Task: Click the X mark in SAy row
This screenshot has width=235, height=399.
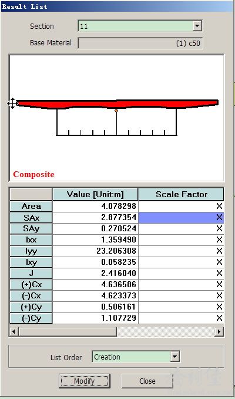Action: 219,228
